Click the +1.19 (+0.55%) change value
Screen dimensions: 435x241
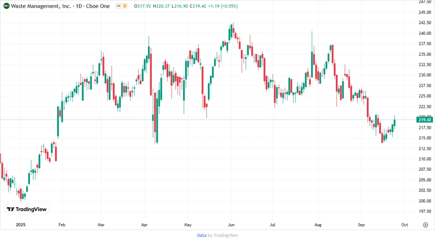pyautogui.click(x=223, y=6)
